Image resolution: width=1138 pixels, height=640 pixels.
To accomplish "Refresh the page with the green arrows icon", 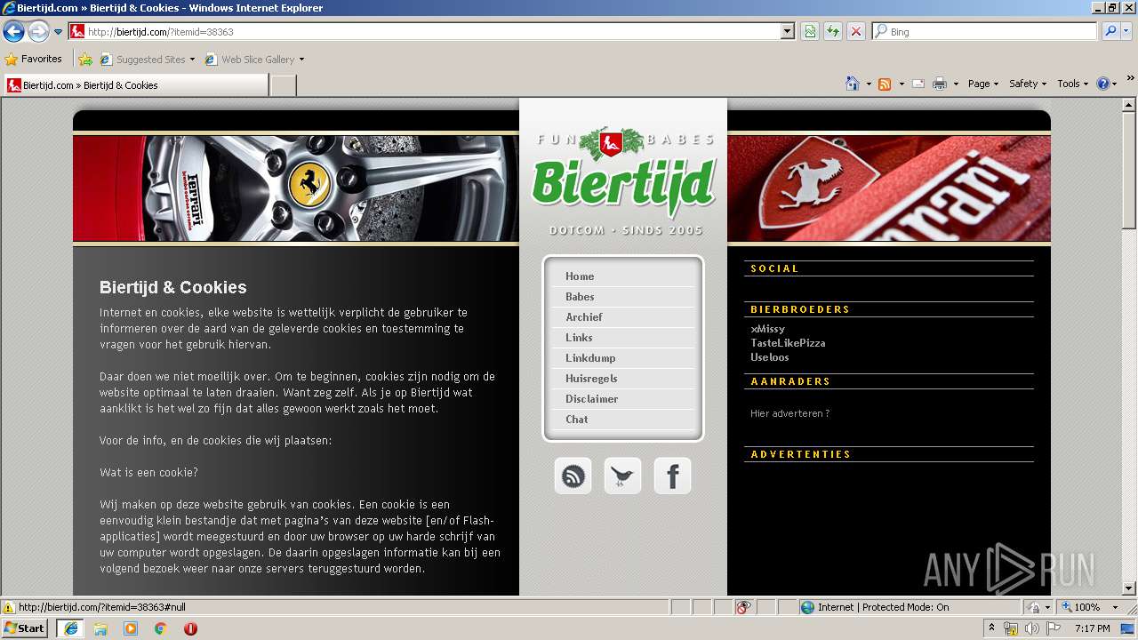I will tap(833, 31).
